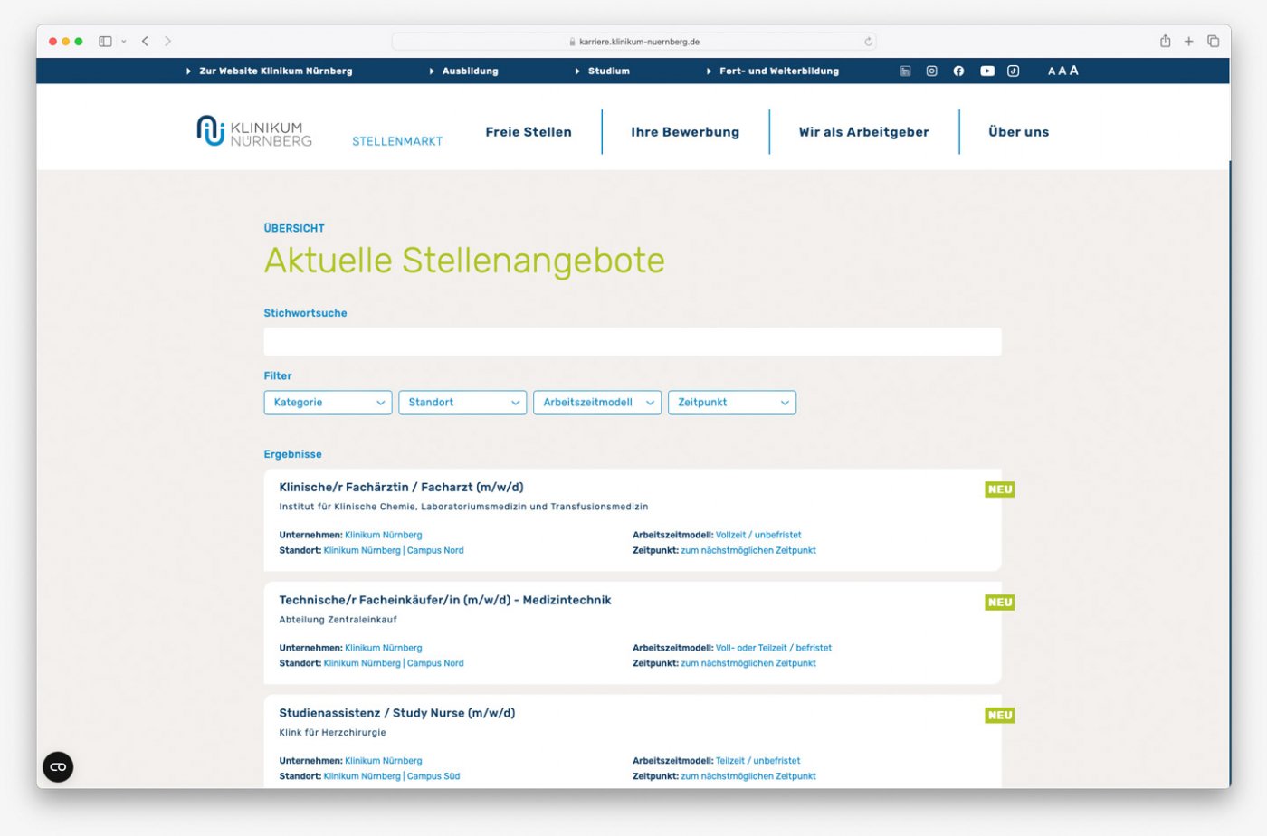Open the YouTube icon in top bar
1267x836 pixels.
(x=987, y=71)
